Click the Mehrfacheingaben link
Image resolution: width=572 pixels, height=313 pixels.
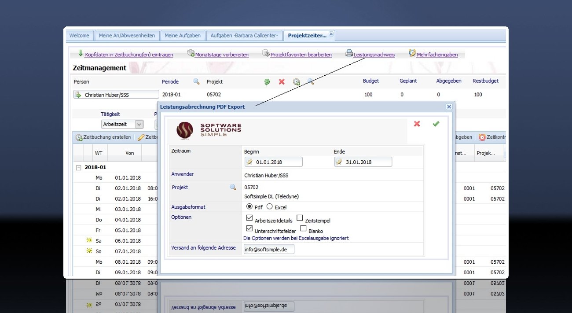click(x=437, y=55)
